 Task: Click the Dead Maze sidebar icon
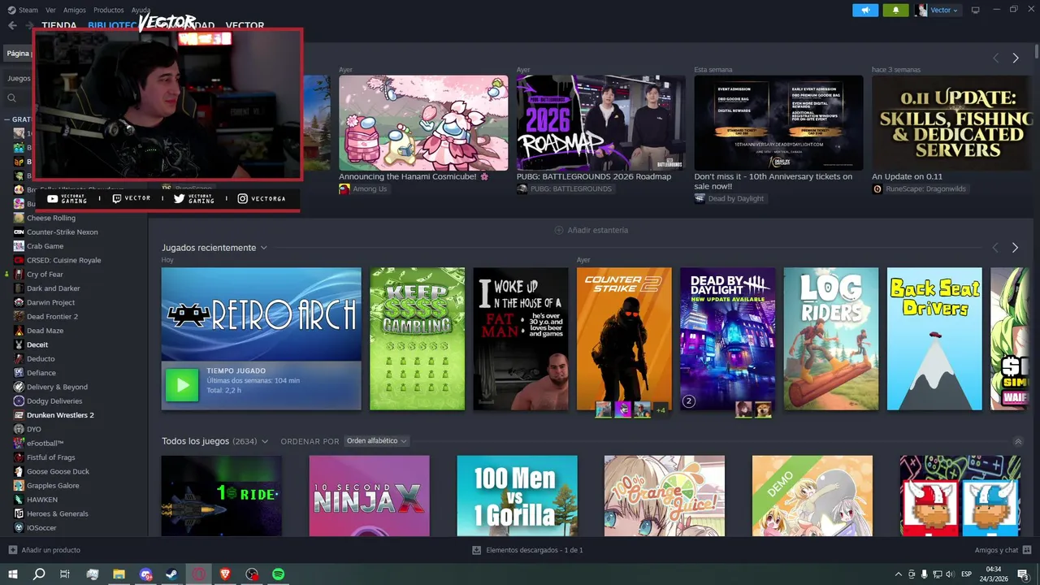click(19, 331)
